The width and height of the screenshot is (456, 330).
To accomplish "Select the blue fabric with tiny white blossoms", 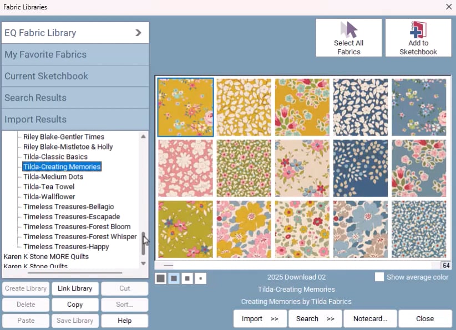I will 419,229.
